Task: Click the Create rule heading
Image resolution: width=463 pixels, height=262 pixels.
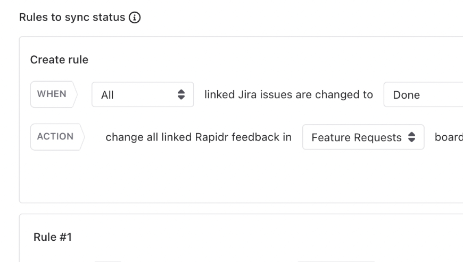Action: pos(59,60)
